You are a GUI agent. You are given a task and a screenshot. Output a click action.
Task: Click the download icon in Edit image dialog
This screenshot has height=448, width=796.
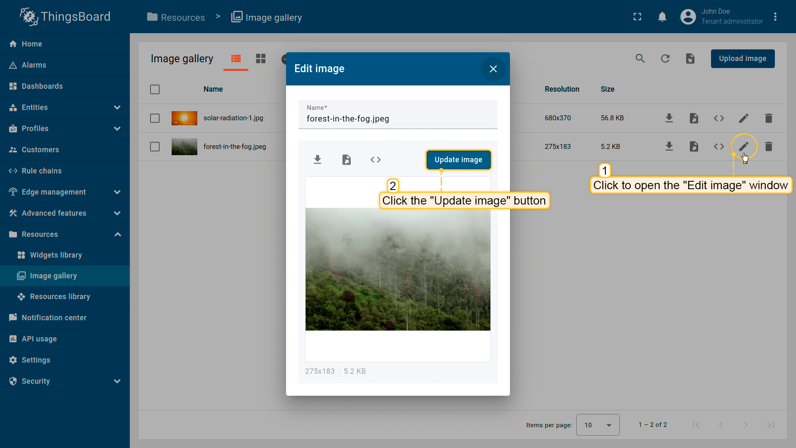318,160
